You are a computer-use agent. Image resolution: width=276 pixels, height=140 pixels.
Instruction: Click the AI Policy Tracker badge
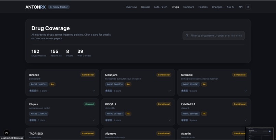pyautogui.click(x=59, y=7)
